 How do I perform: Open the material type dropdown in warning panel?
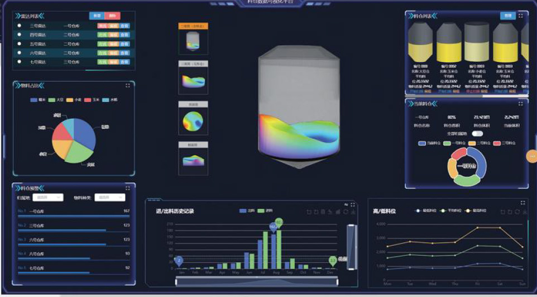click(x=109, y=197)
